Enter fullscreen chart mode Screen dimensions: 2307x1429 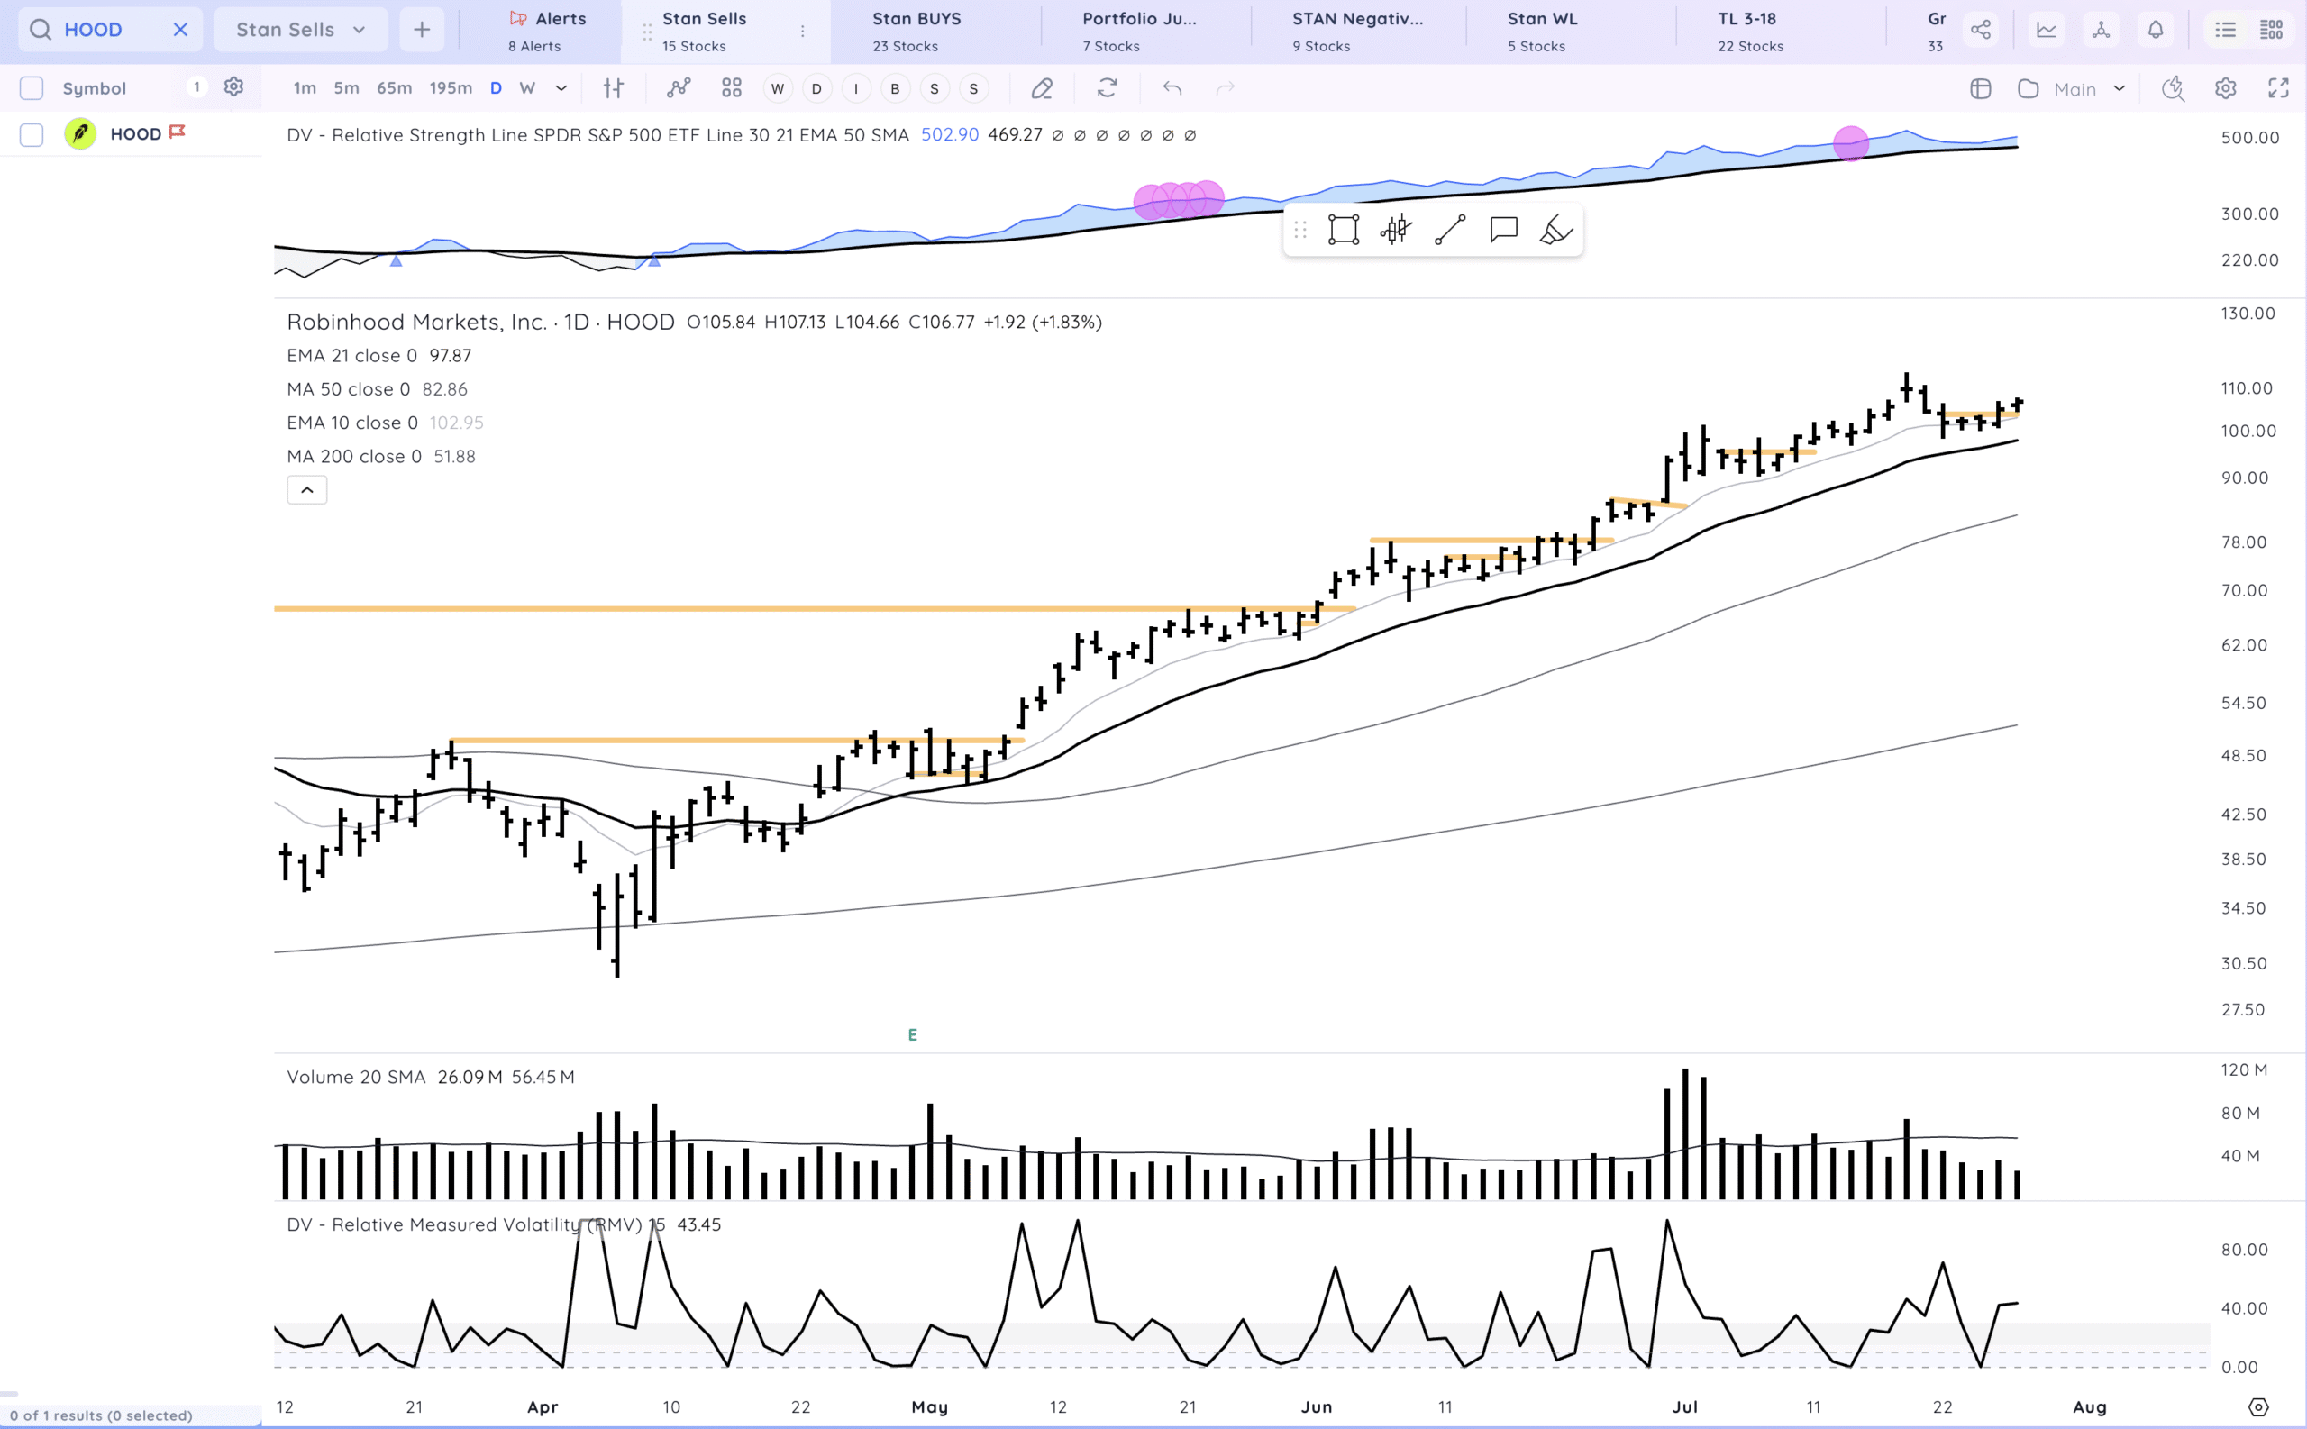[x=2277, y=89]
